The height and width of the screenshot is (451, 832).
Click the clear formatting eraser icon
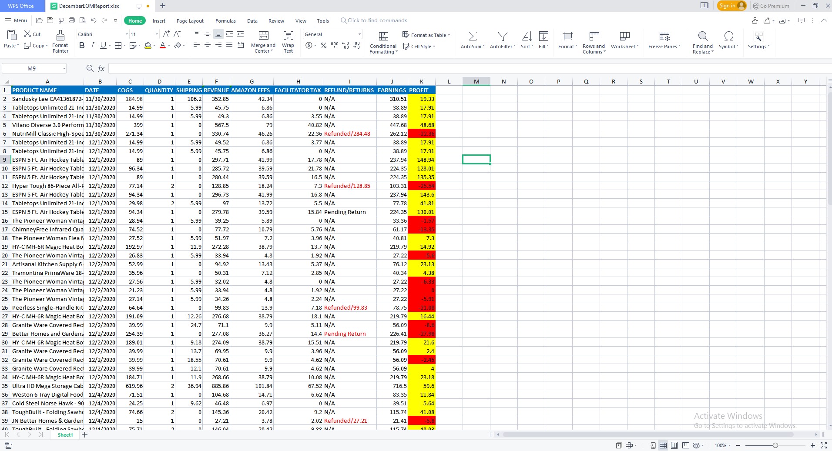coord(177,45)
